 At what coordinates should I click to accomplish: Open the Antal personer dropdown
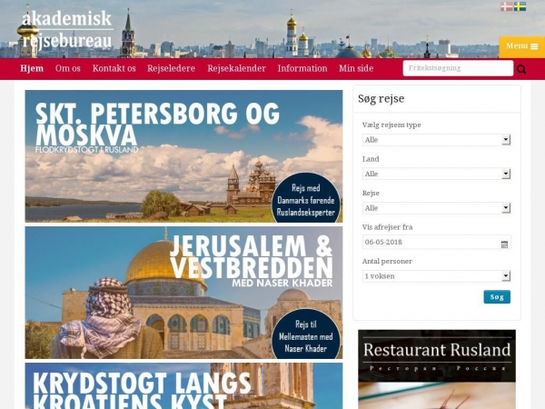(x=436, y=276)
